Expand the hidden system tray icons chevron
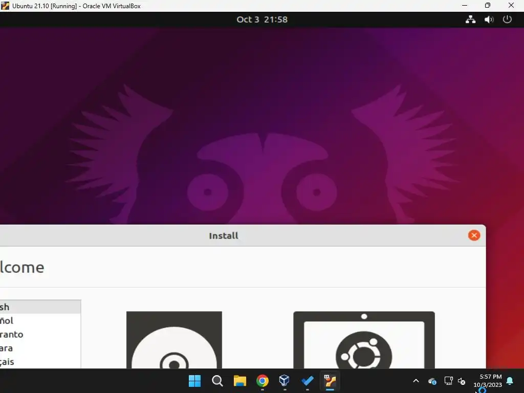The height and width of the screenshot is (393, 524). (x=416, y=381)
